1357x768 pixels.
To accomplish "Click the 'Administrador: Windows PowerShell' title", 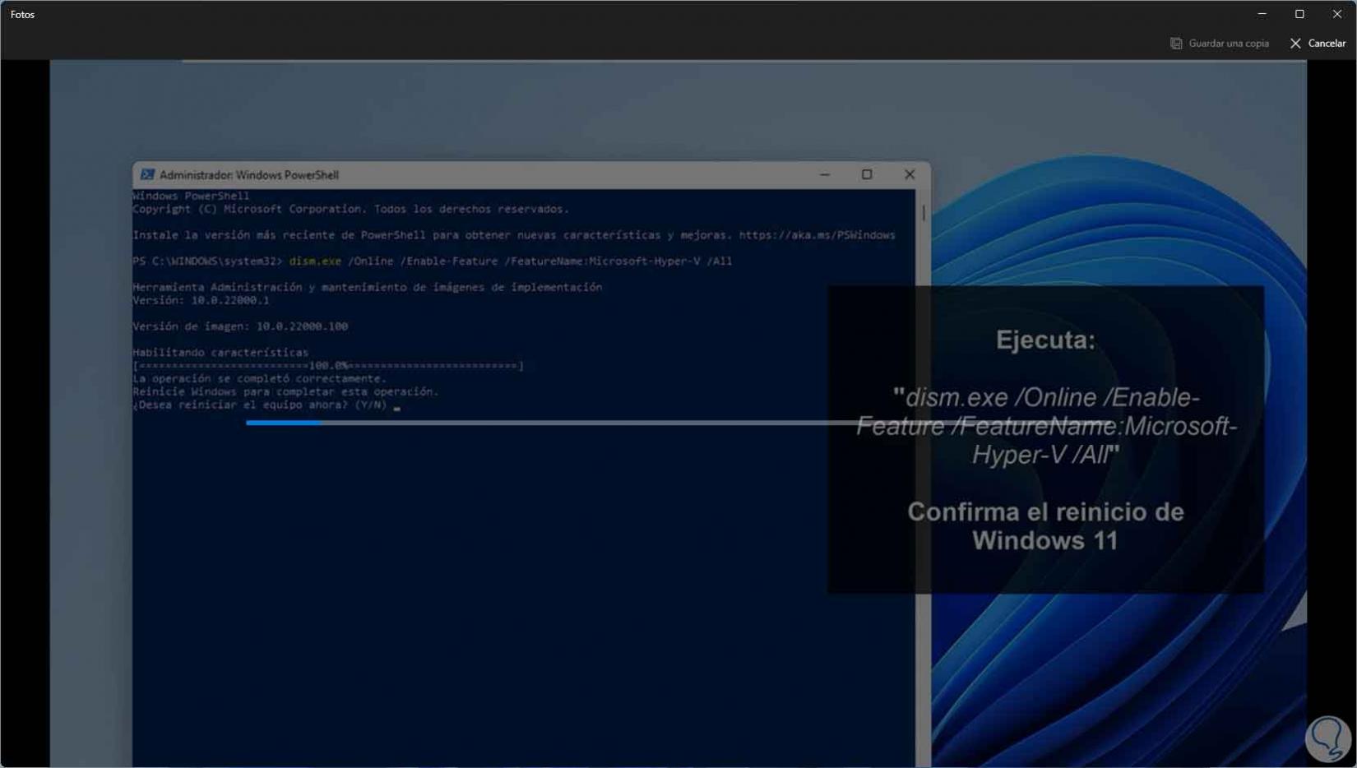I will pyautogui.click(x=249, y=174).
